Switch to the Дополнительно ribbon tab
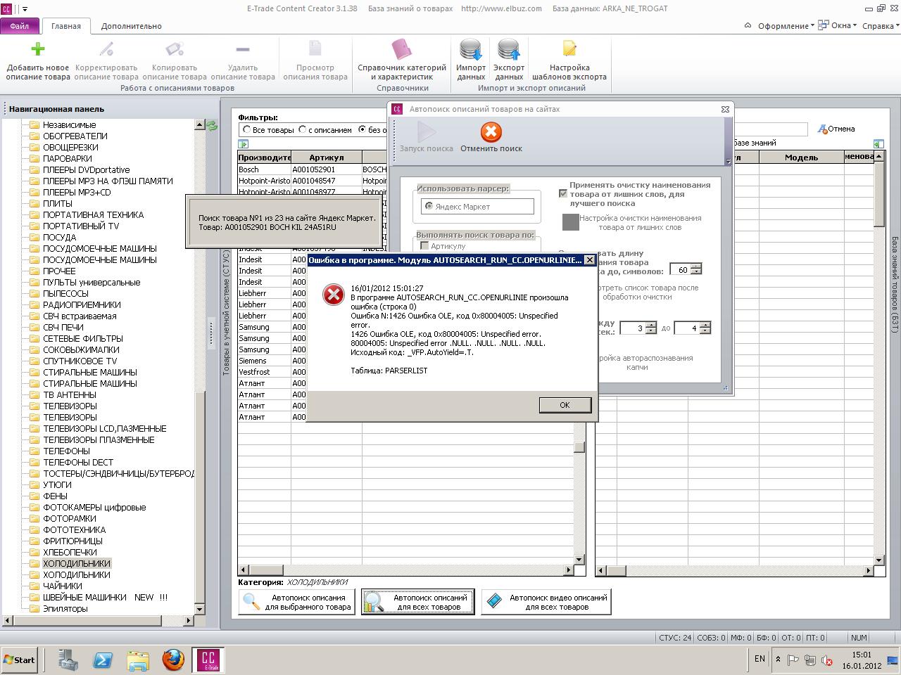This screenshot has width=901, height=675. point(132,26)
